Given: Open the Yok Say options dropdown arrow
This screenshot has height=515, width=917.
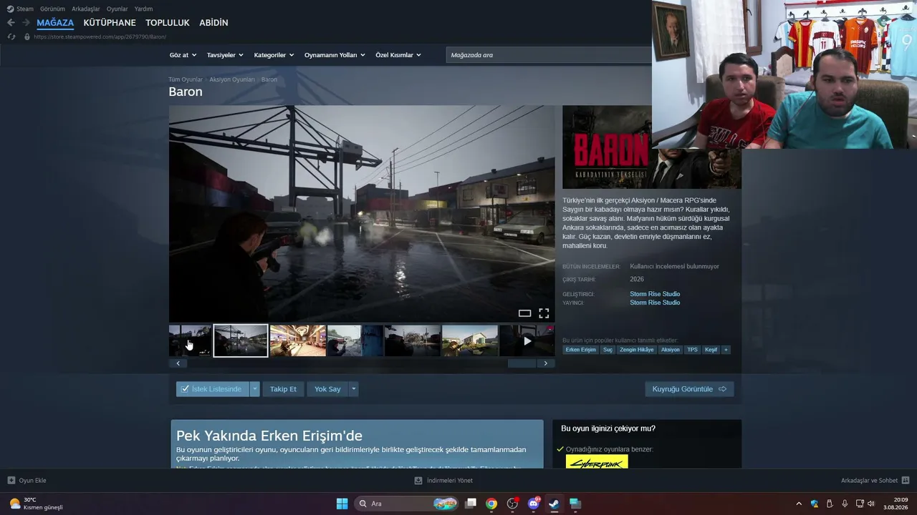Looking at the screenshot, I should (x=353, y=389).
